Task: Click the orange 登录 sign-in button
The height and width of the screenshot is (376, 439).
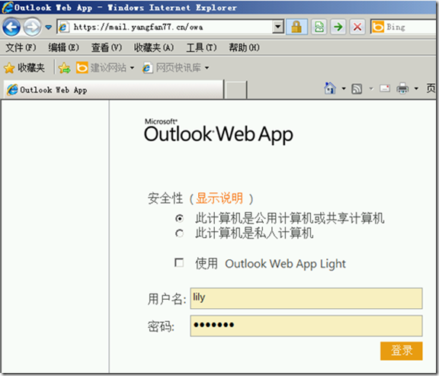Action: coord(401,351)
